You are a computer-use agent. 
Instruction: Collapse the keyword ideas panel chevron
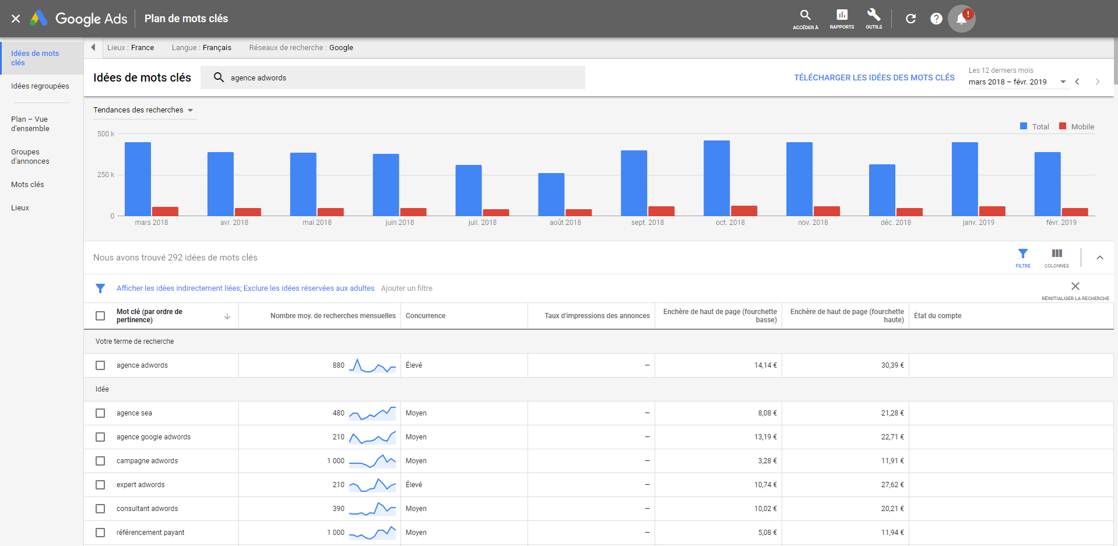(x=1100, y=258)
